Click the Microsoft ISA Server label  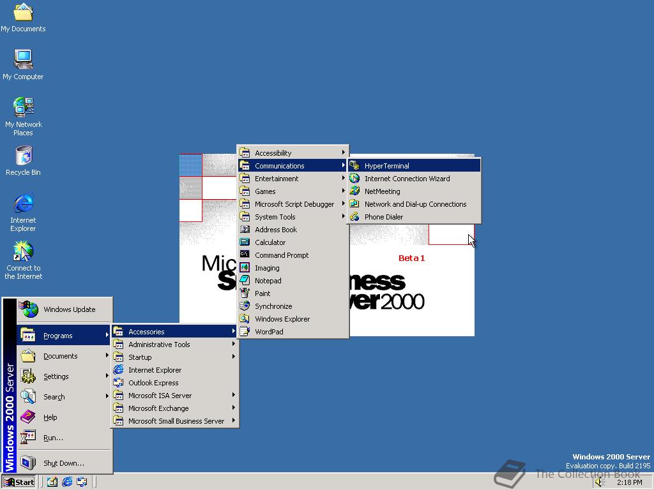pyautogui.click(x=160, y=396)
